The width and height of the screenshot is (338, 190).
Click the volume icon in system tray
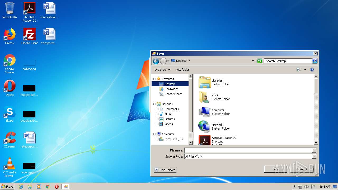coord(307,187)
